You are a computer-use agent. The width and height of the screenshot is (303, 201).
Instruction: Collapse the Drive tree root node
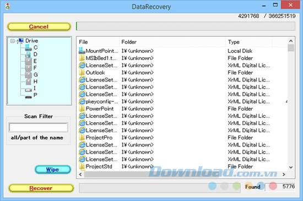pyautogui.click(x=13, y=41)
